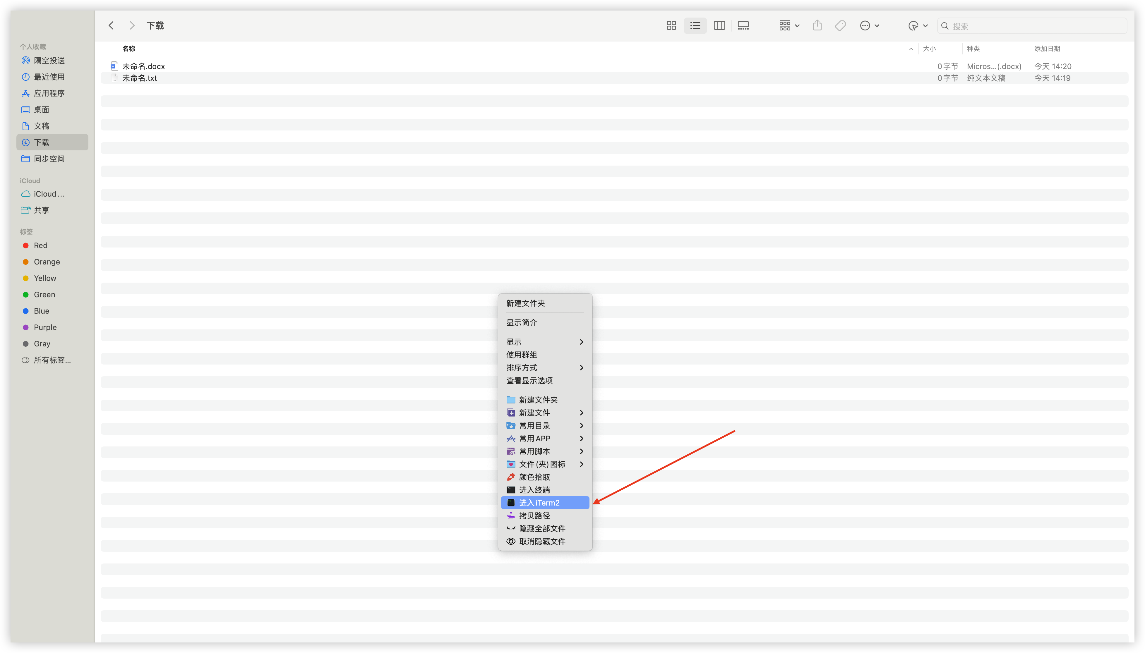Choose 隐藏全部文件 to hide all files

[541, 528]
